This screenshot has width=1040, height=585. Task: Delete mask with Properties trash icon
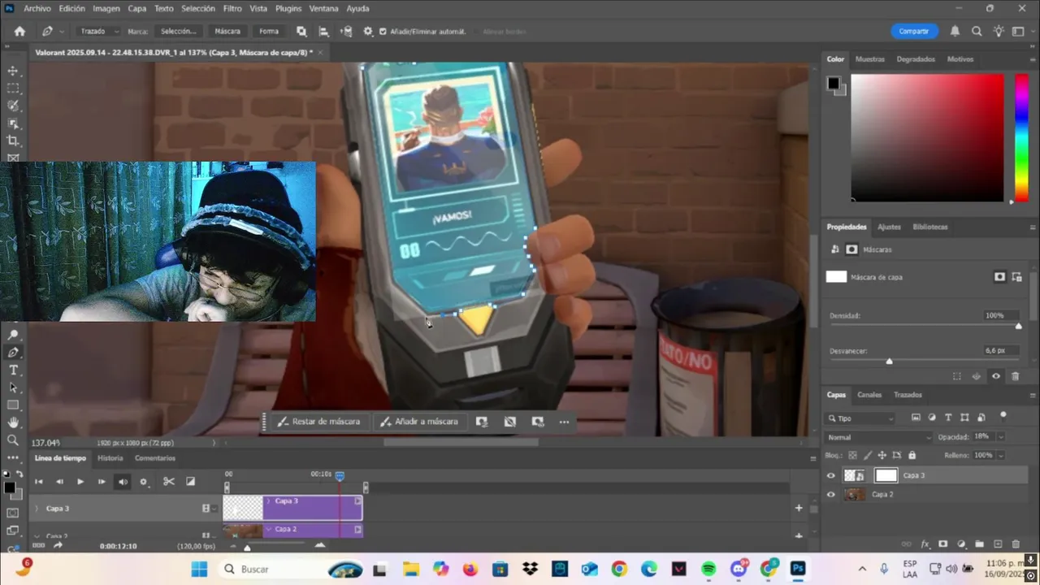(x=1015, y=376)
